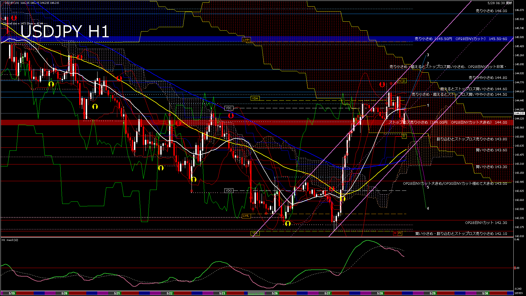Viewport: 526px width, 296px height.
Task: Click the annotation ending in '142.10'
Action: pos(461,234)
